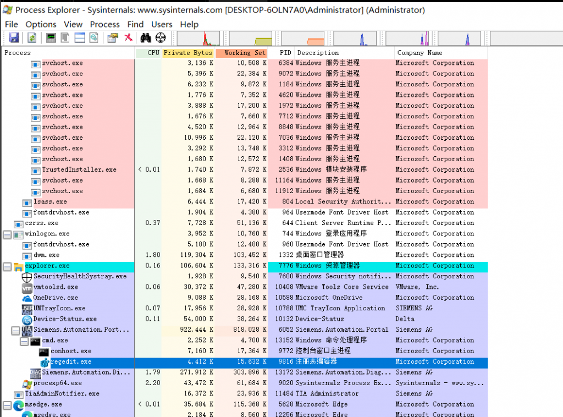Click PID value 7776 for explorer.exe
The image size is (563, 417).
[x=286, y=266]
